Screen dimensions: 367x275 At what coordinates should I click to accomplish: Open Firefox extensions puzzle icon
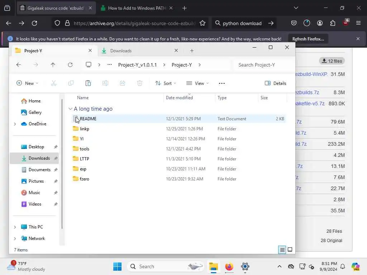[x=333, y=23]
